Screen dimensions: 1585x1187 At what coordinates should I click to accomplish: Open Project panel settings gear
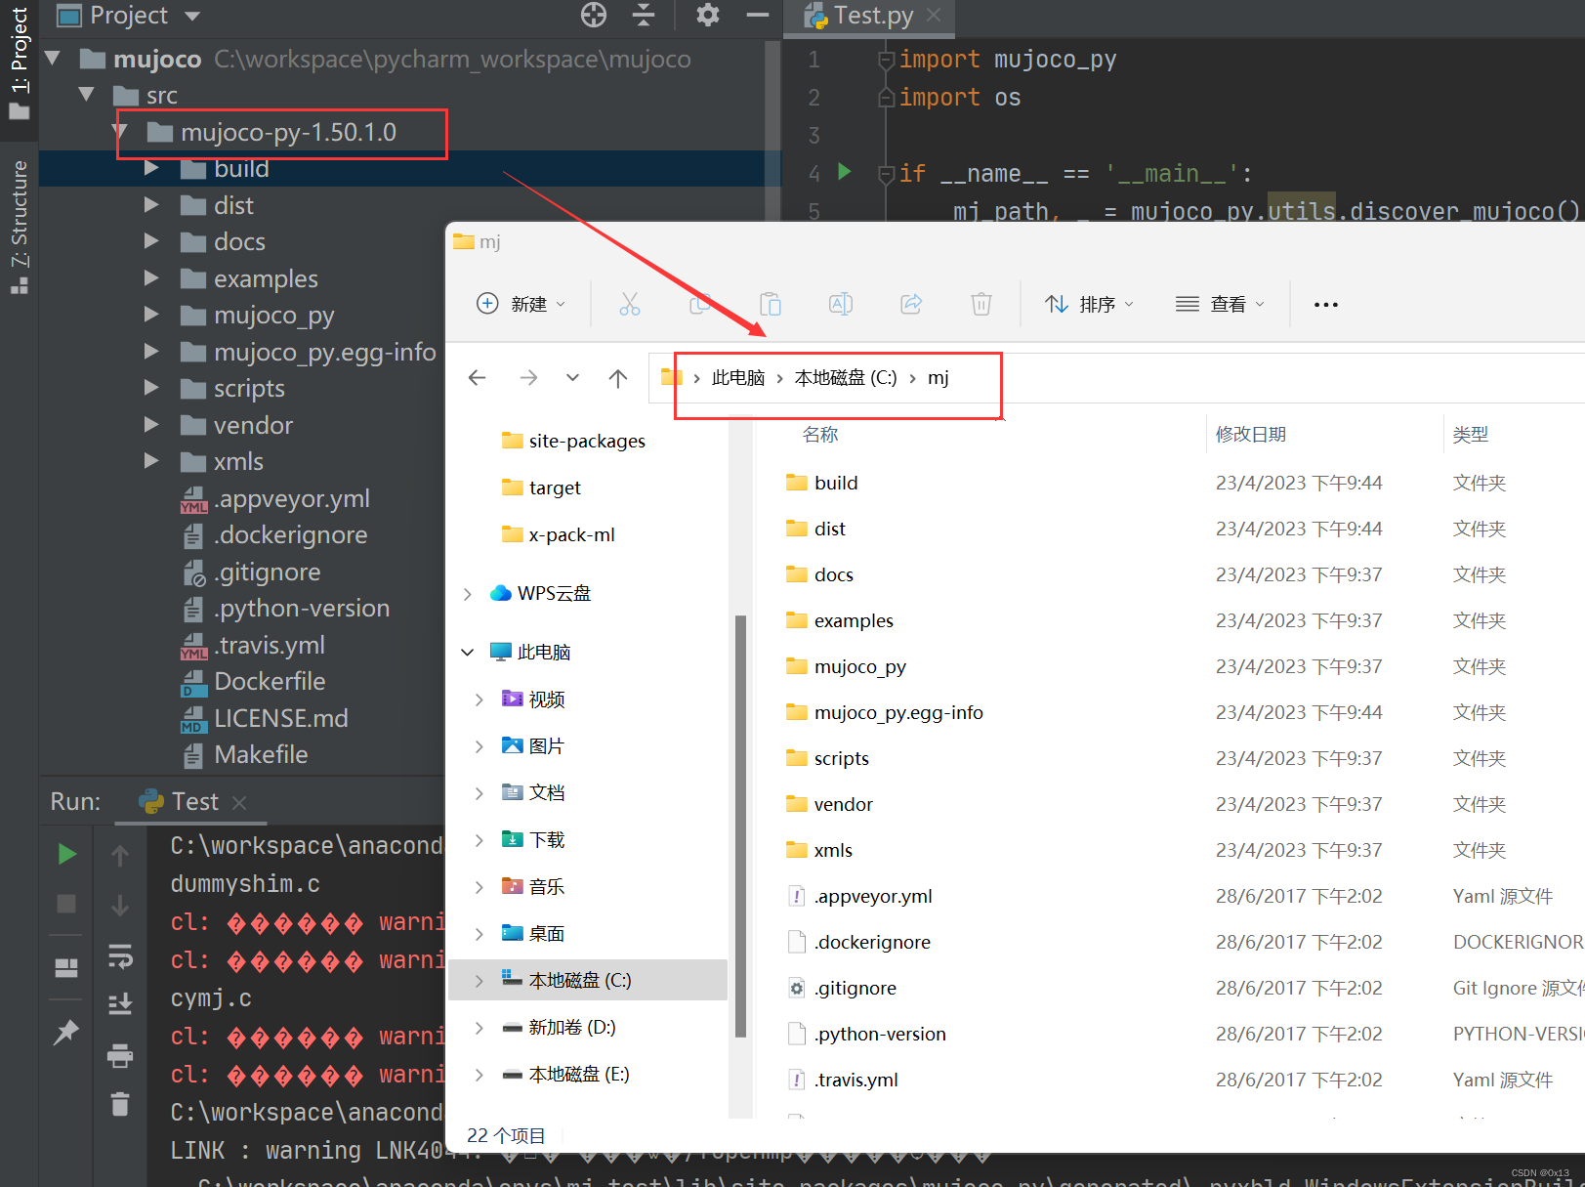707,15
